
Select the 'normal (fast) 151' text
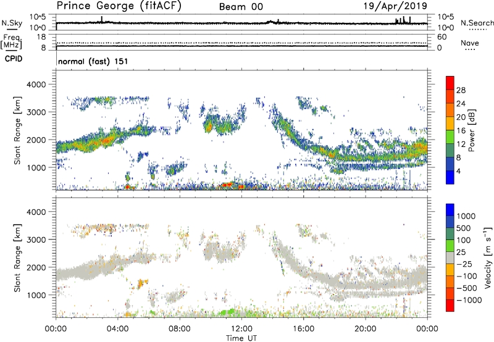(x=93, y=61)
